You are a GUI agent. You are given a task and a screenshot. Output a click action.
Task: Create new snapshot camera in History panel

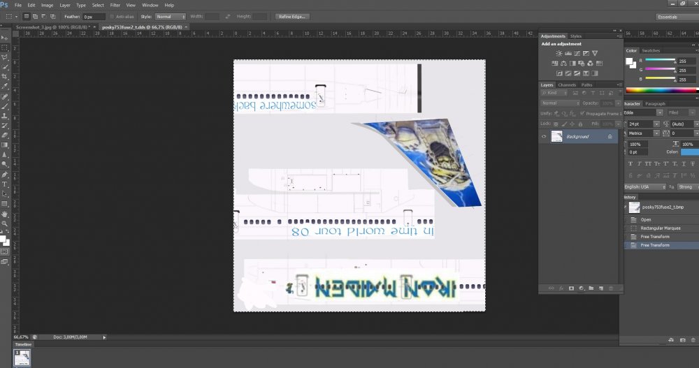pos(682,340)
